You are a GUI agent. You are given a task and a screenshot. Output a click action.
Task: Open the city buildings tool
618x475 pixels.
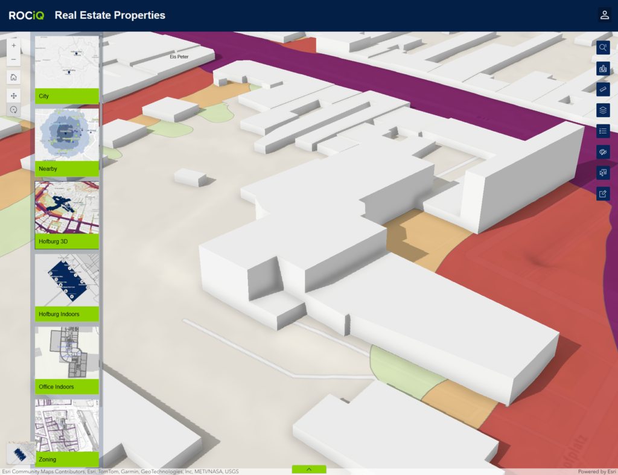tap(603, 69)
